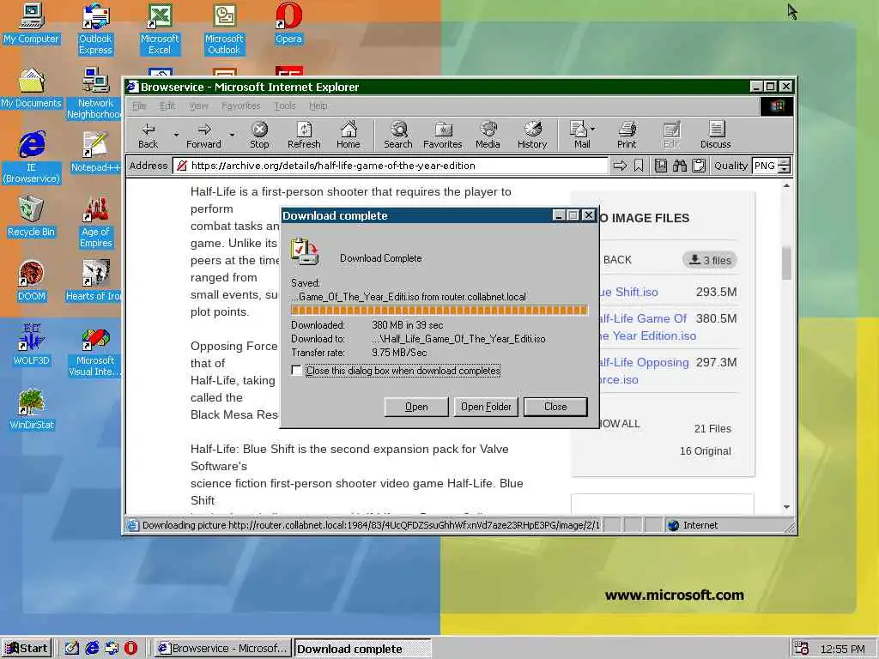Viewport: 879px width, 659px height.
Task: Click the clipboard icon in Browservice toolbar
Action: click(x=699, y=166)
